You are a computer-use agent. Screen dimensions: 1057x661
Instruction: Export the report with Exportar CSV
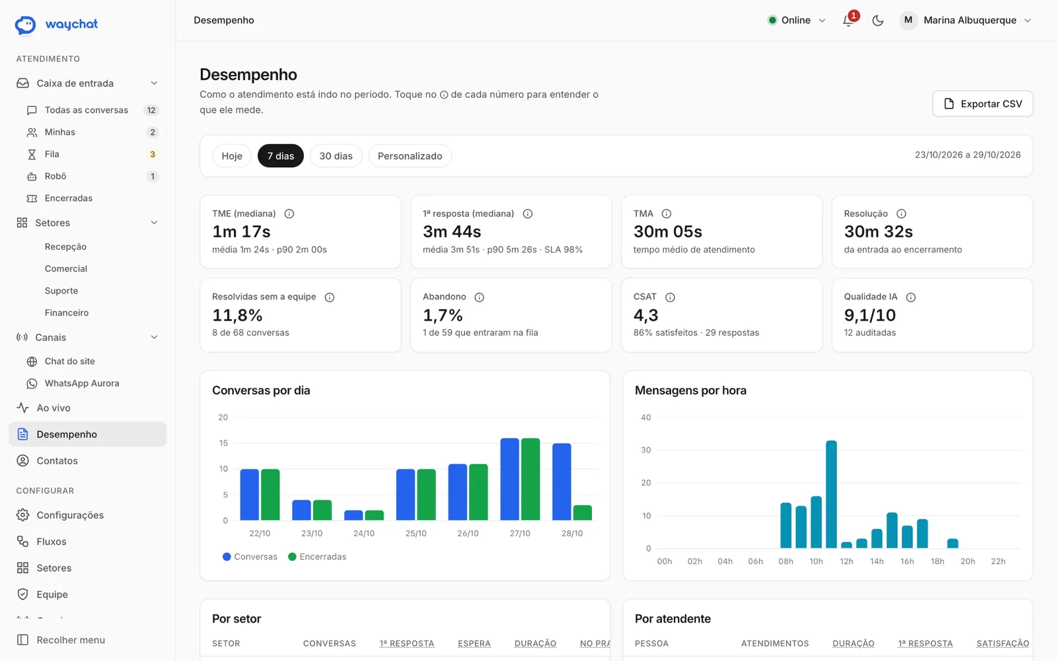click(983, 104)
